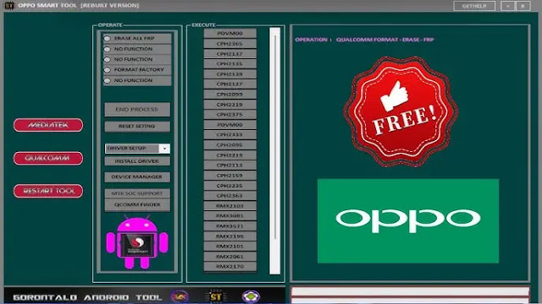Open the DRIVER SETUP dropdown arrow

(x=164, y=149)
